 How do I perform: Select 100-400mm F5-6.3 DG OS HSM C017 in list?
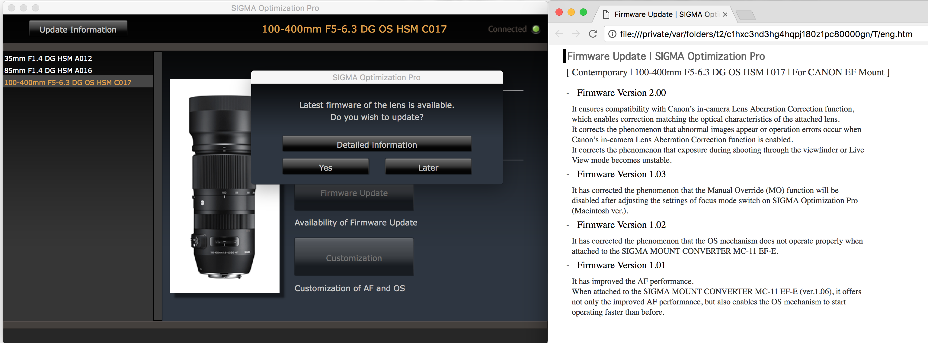tap(78, 82)
